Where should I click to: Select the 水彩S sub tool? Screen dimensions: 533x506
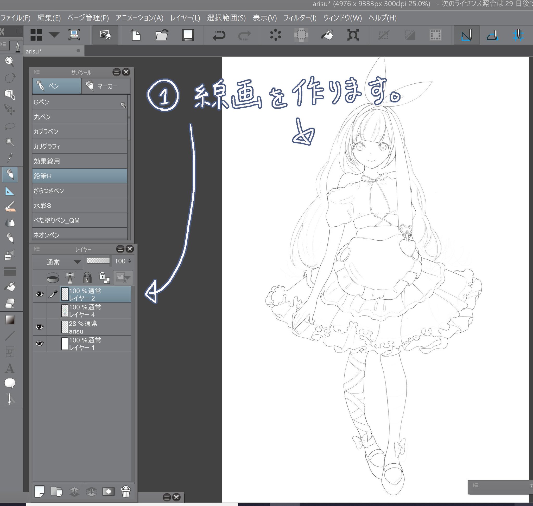(x=80, y=206)
